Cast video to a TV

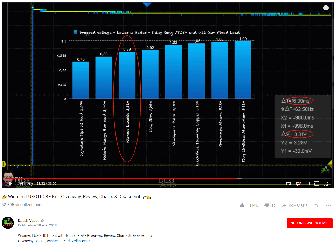click(x=317, y=184)
